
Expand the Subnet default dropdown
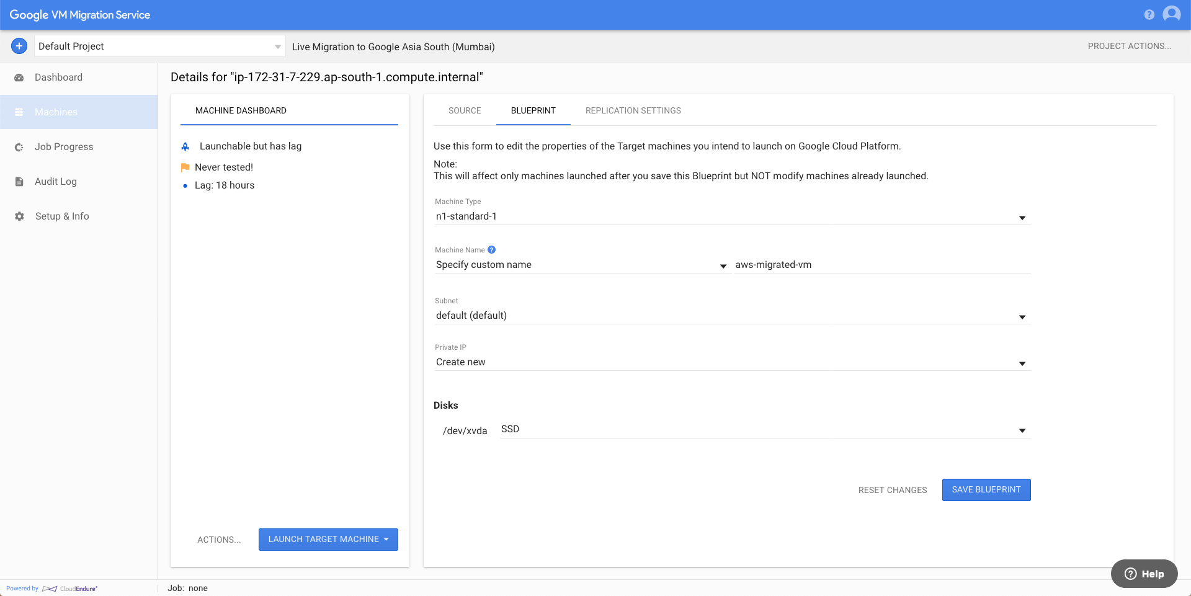click(732, 316)
